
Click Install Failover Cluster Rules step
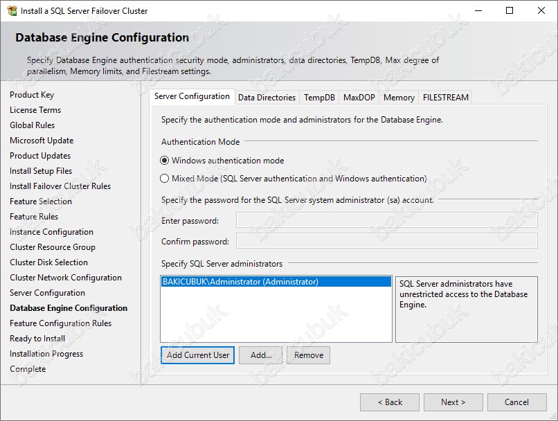(x=60, y=186)
